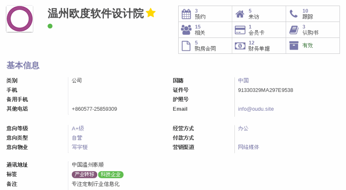Open the 自营 intention type link
This screenshot has height=190, width=346.
[x=77, y=138]
